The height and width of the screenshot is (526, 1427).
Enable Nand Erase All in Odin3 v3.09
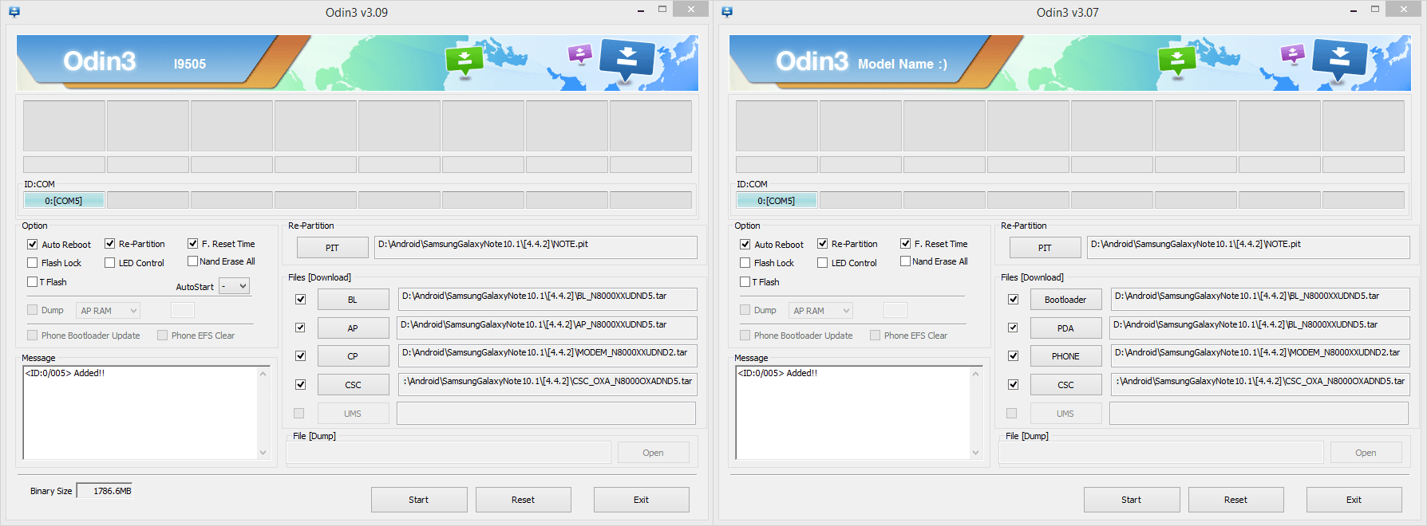(193, 261)
